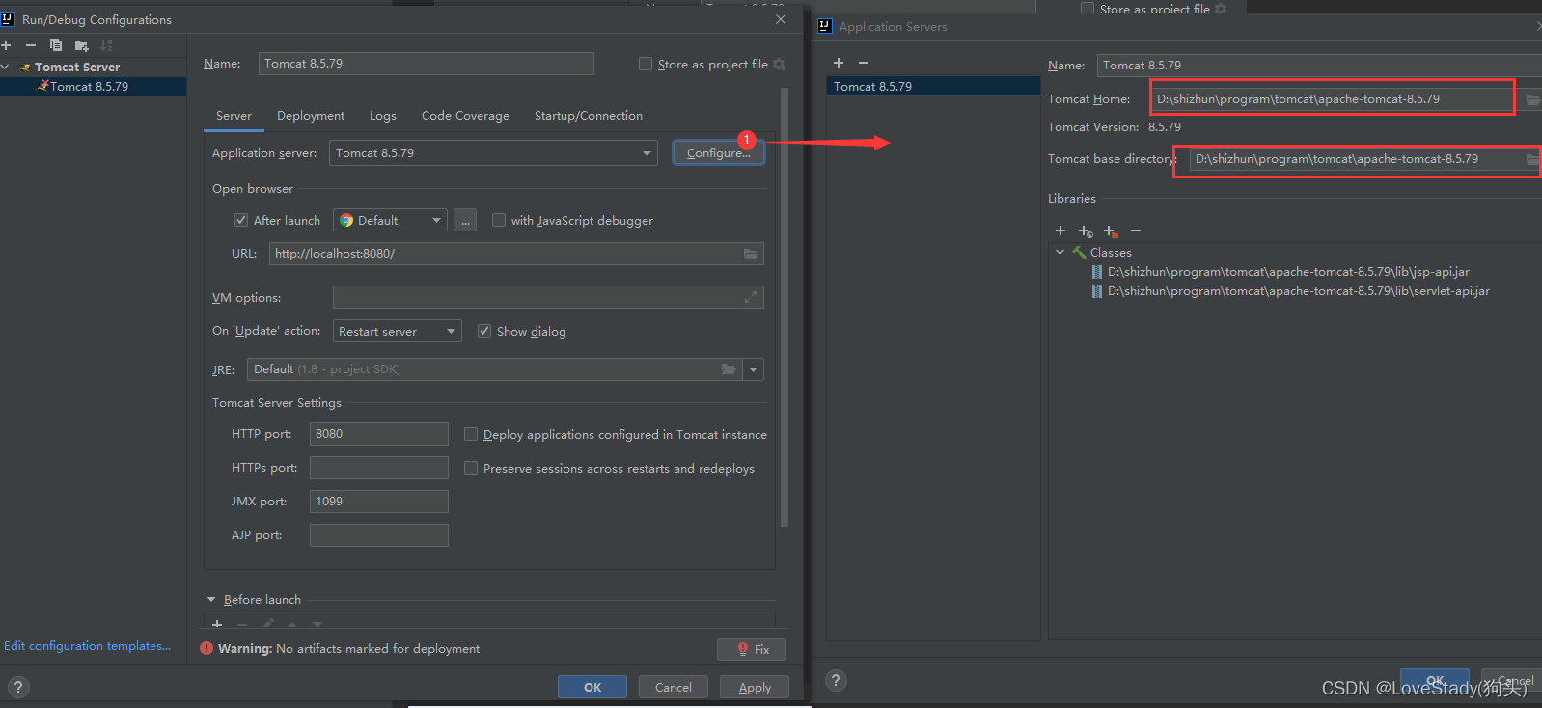This screenshot has height=708, width=1542.
Task: Add library excluded root icon under Libraries
Action: pos(1111,231)
